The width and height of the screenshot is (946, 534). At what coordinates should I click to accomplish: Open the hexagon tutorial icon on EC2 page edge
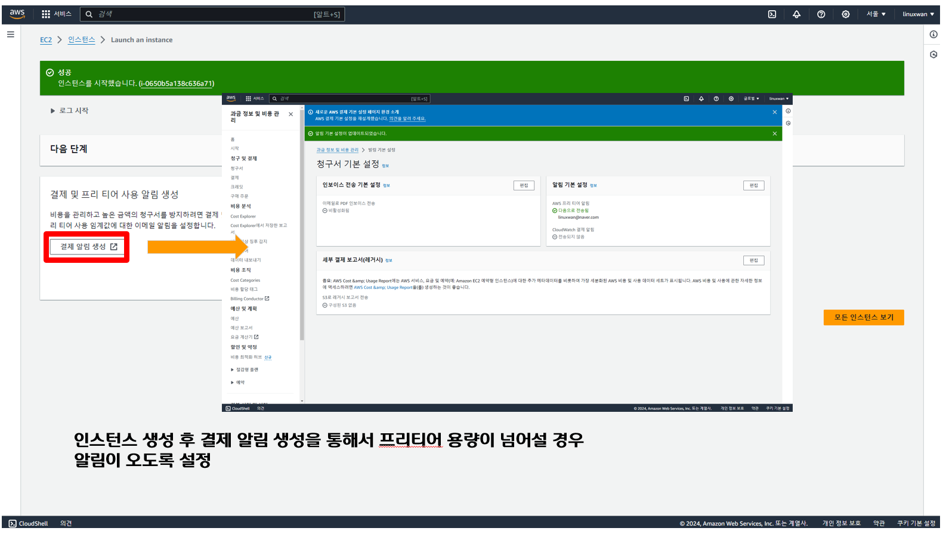(933, 54)
